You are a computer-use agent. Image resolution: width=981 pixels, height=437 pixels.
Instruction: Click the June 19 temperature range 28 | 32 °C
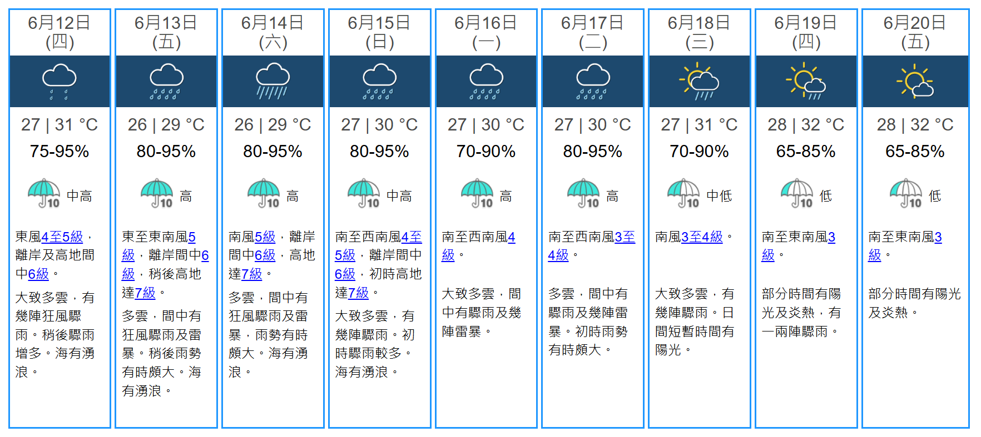806,125
